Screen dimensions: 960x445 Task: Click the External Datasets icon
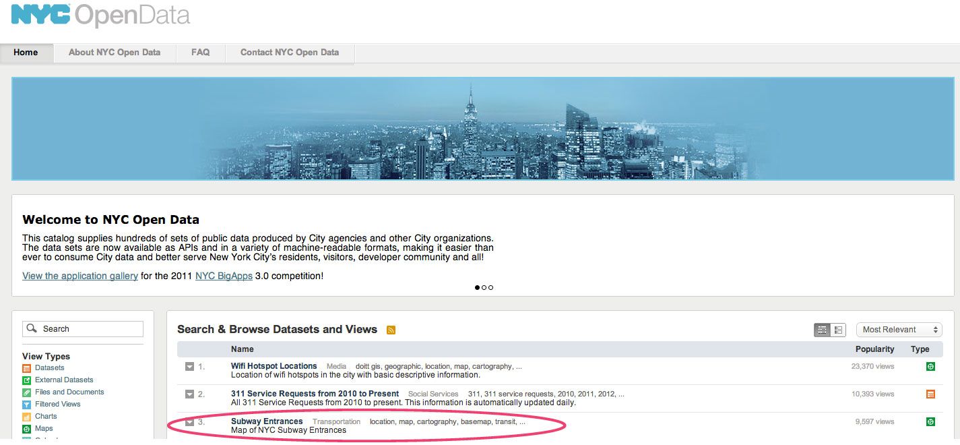(x=26, y=380)
